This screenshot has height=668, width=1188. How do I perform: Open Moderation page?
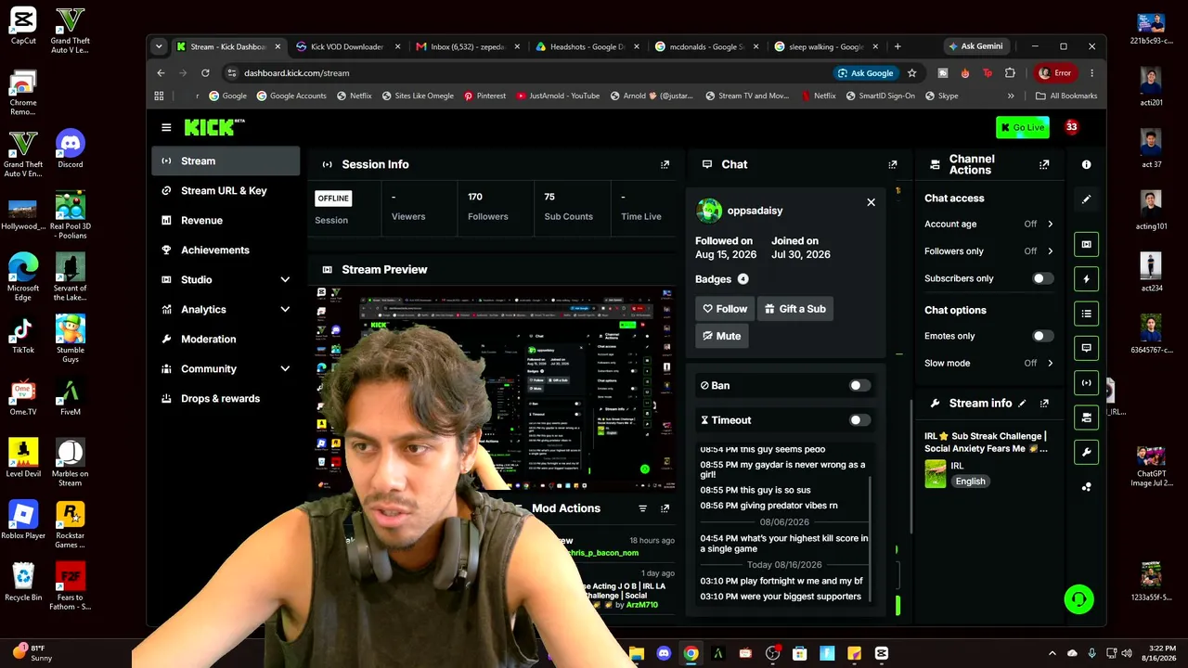pyautogui.click(x=226, y=339)
